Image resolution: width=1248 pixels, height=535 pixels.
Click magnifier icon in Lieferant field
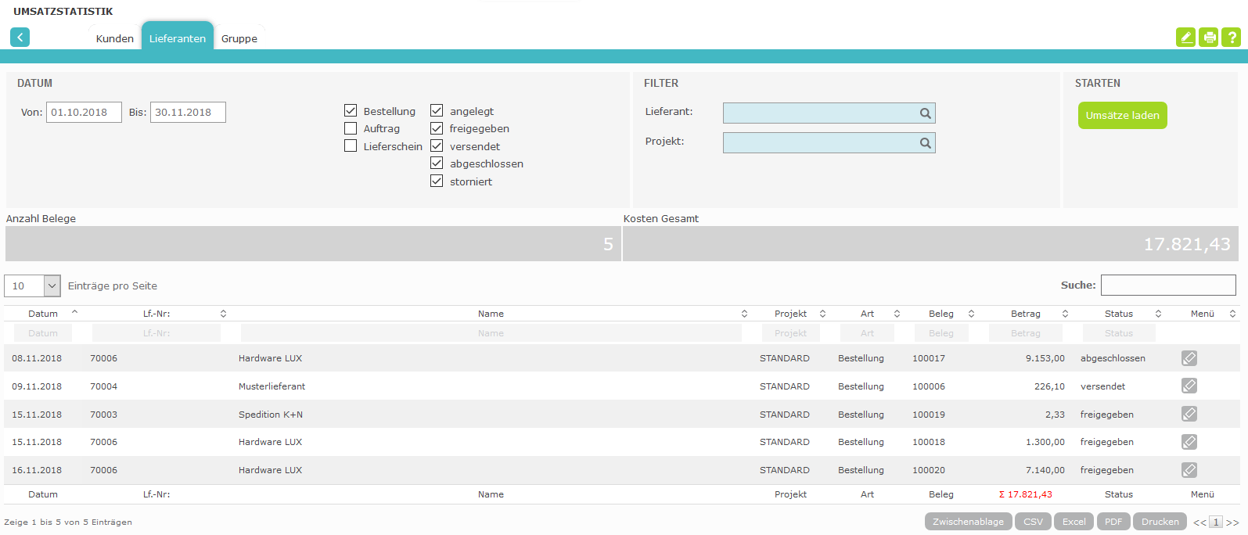[926, 113]
